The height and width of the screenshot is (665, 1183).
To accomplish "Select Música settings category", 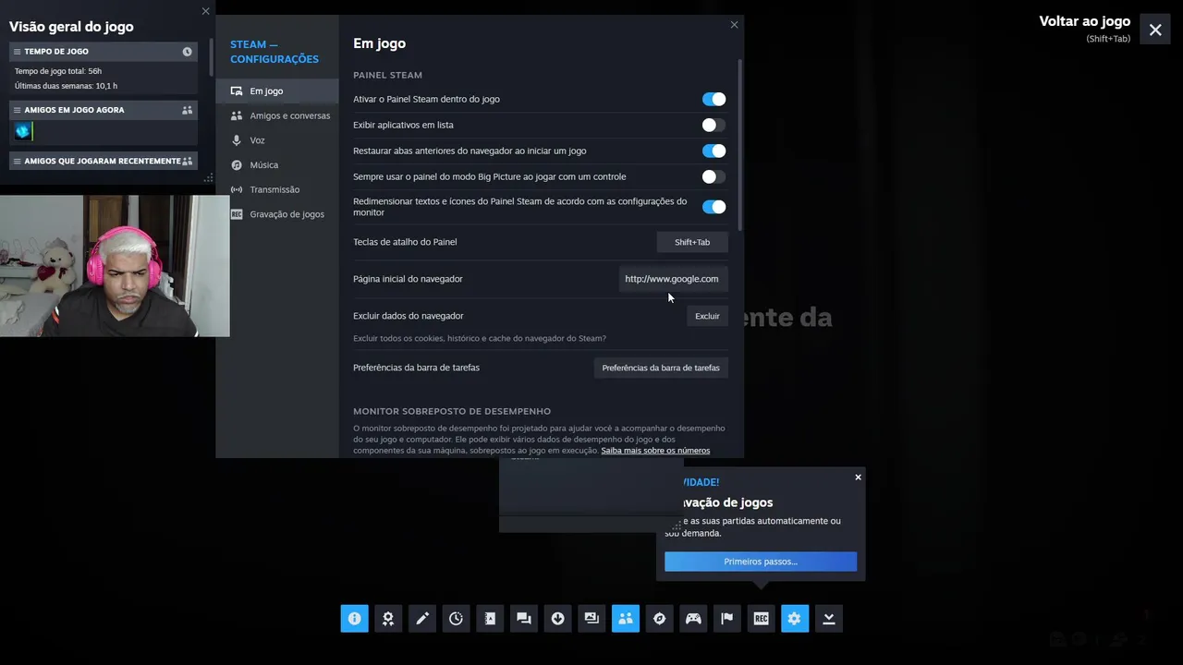I will click(277, 164).
